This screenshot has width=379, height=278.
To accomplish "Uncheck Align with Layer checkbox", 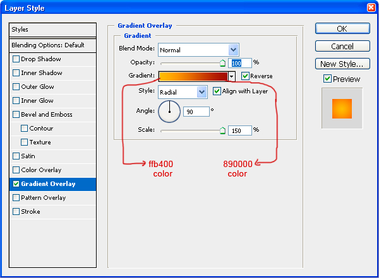I will click(217, 91).
